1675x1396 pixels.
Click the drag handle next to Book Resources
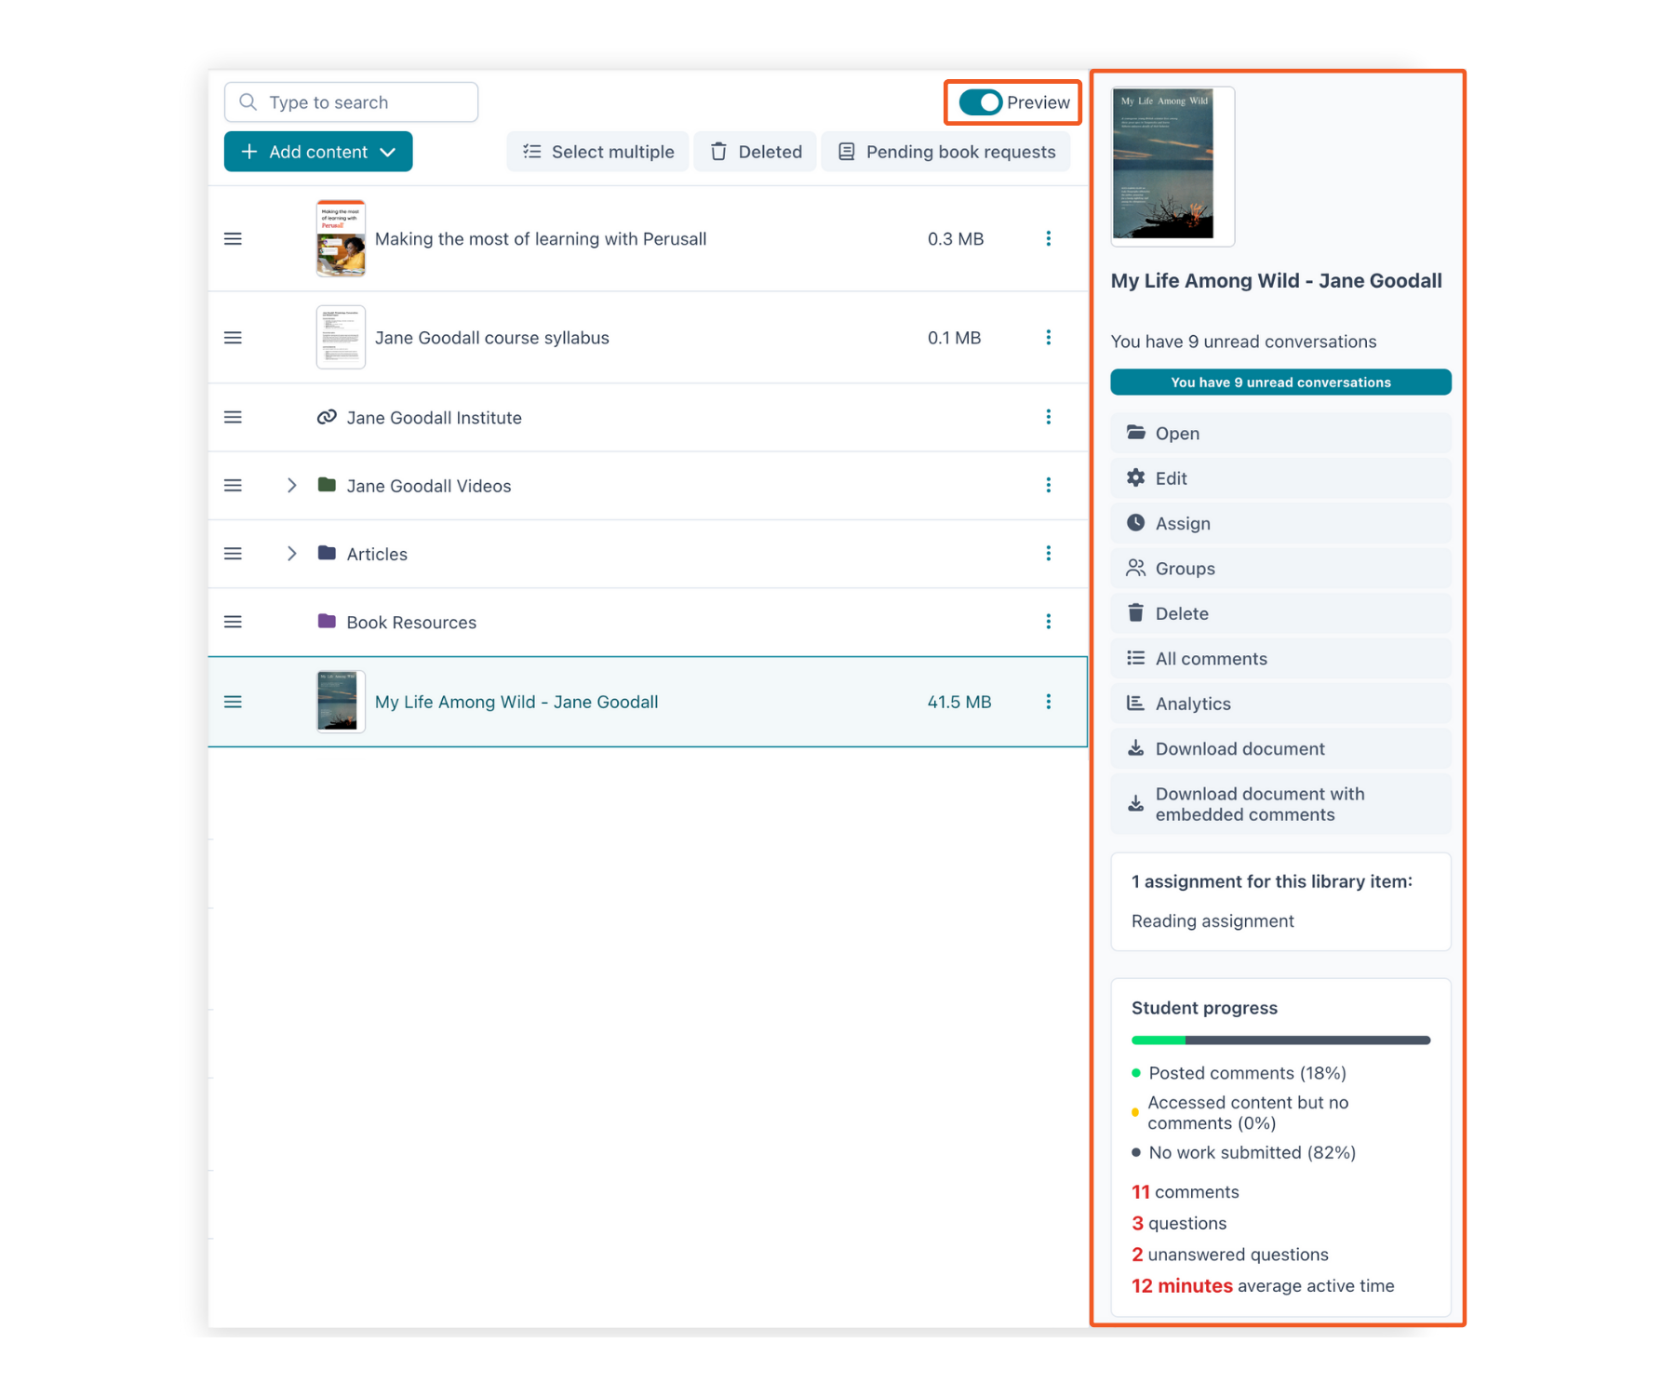(x=233, y=622)
